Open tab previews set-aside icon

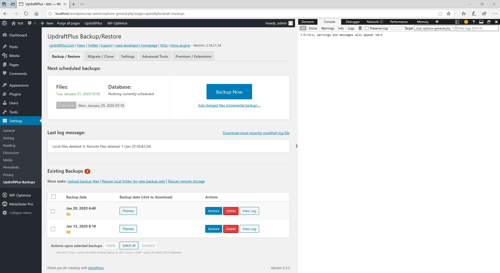(12, 4)
